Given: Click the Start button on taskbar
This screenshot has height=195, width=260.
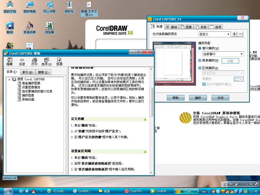Looking at the screenshot, I should (x=8, y=191).
